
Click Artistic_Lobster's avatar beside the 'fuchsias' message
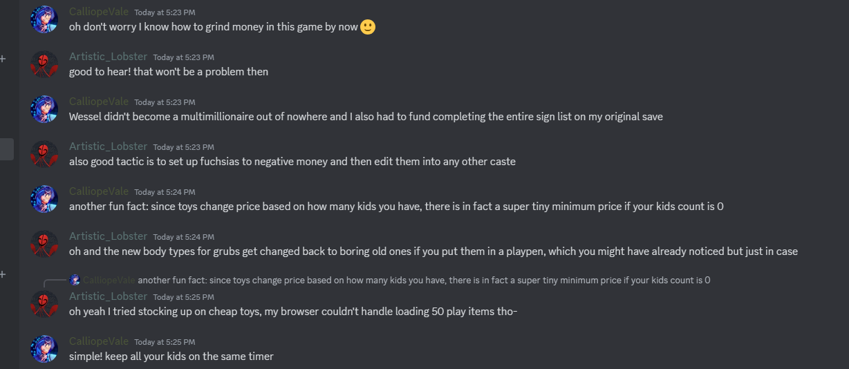[x=44, y=154]
